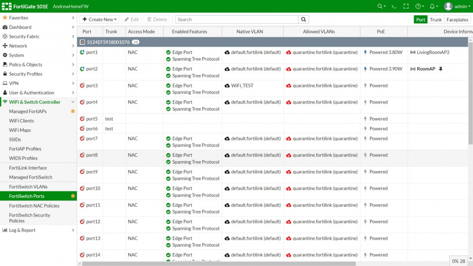Click the Log & Report chart icon
The image size is (473, 266).
tap(5, 230)
